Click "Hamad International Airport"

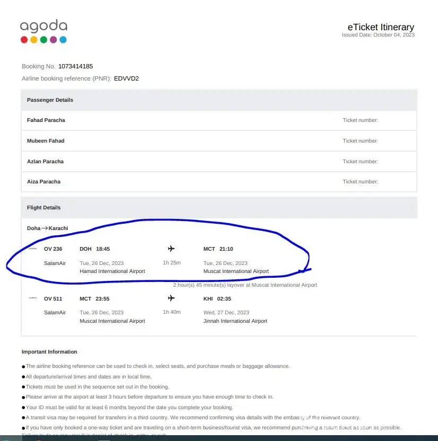[112, 271]
